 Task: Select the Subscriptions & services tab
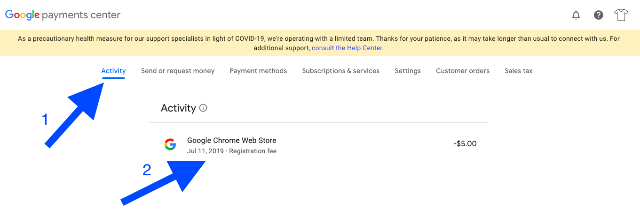(x=340, y=71)
